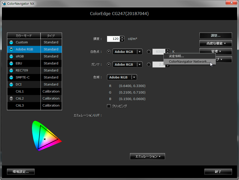Decrease brightness with the down stepper arrow
The height and width of the screenshot is (180, 239).
(x=122, y=40)
